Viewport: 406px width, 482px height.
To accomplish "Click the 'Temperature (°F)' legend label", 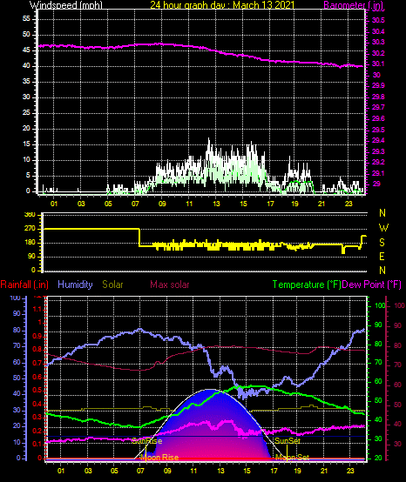I will [x=307, y=285].
